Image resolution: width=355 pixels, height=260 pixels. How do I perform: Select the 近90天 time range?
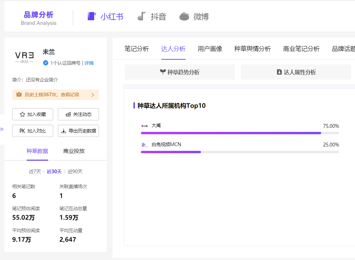coord(75,172)
